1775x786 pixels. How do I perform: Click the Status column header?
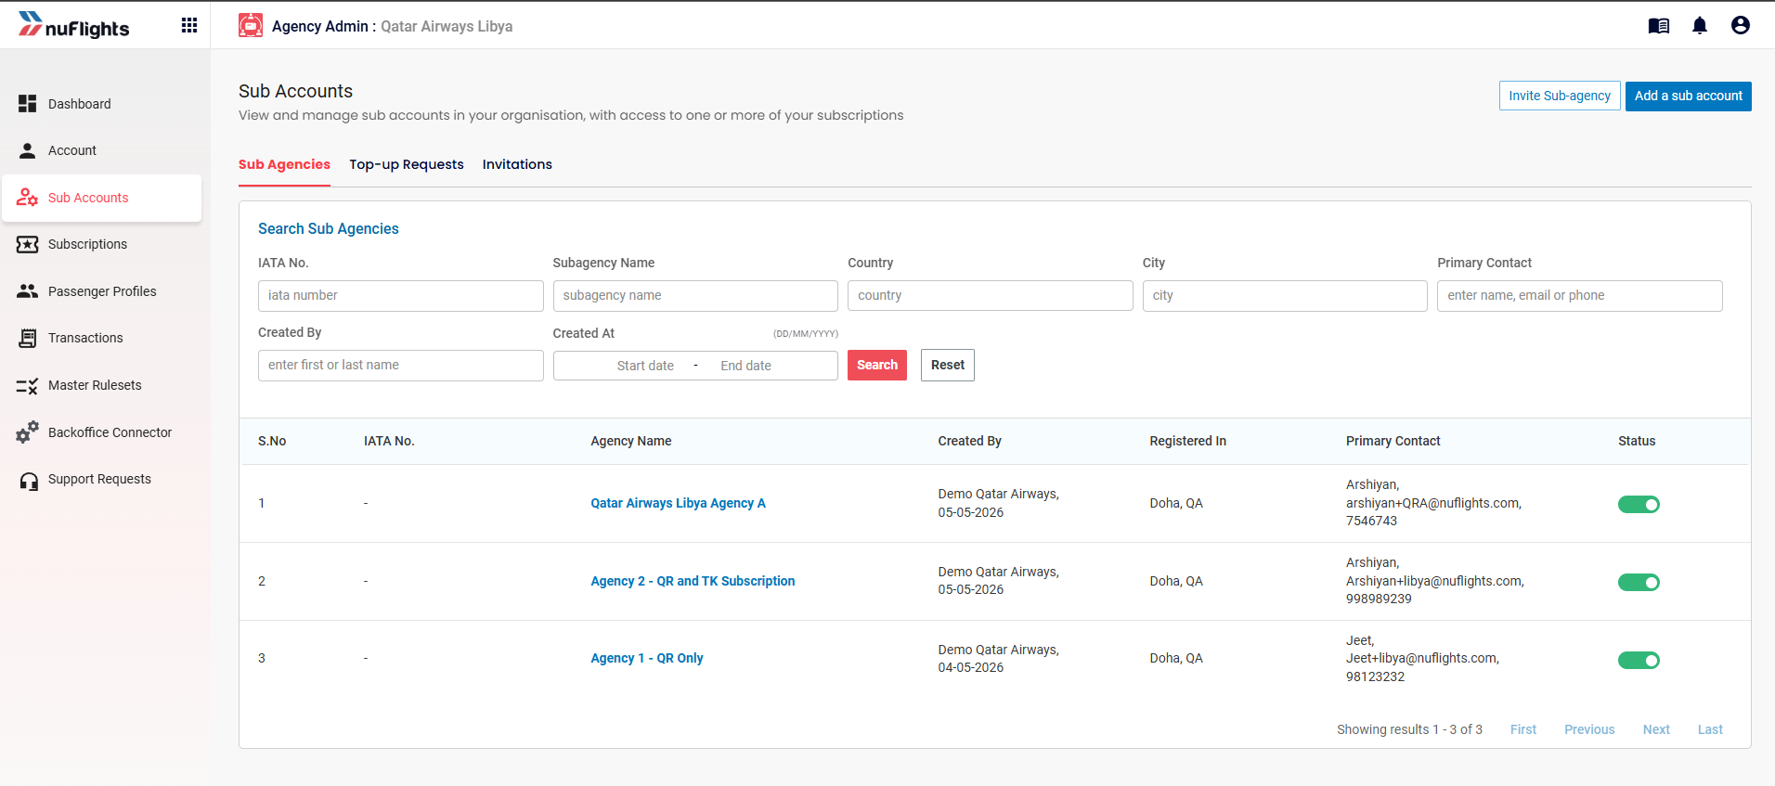1637,441
